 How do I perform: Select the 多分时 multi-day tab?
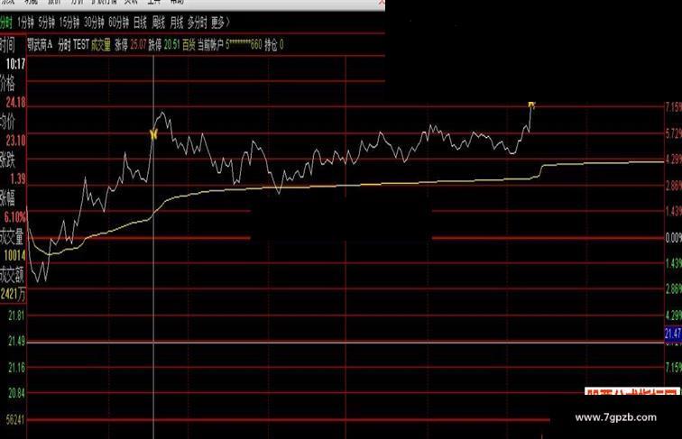coord(198,23)
